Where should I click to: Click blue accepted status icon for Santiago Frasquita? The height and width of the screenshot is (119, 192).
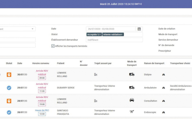(x=9, y=112)
